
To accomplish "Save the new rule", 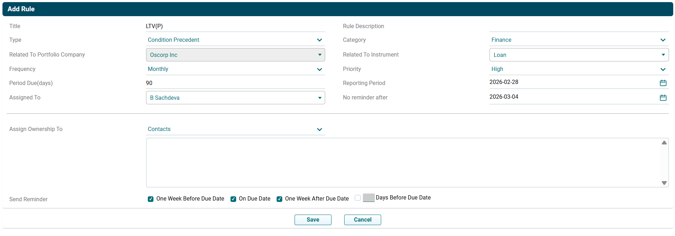I will (313, 220).
